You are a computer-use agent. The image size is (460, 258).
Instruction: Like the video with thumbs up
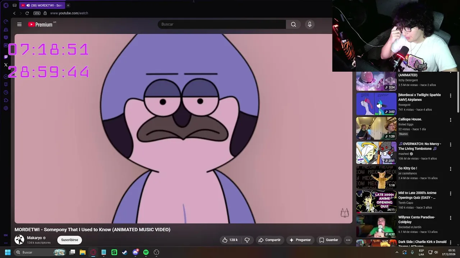230,240
